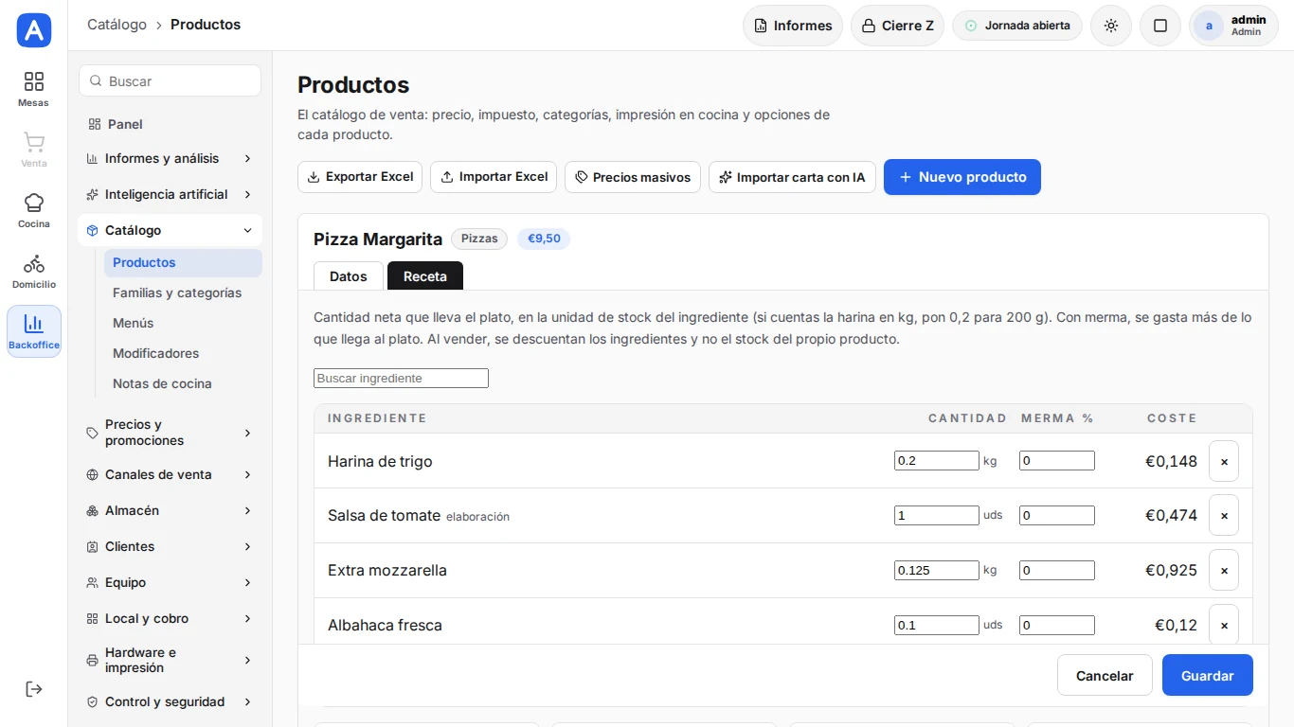
Task: Expand the Almacén section
Action: (x=170, y=510)
